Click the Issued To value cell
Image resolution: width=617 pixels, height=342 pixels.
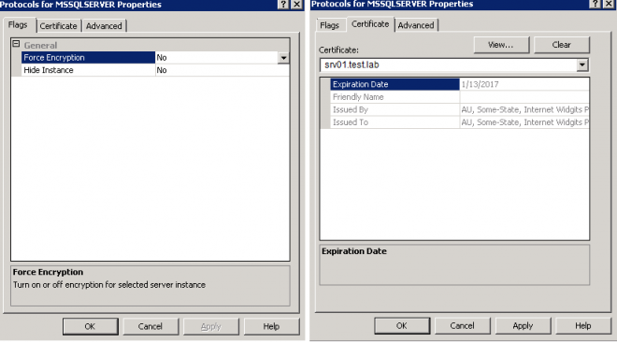click(x=524, y=121)
